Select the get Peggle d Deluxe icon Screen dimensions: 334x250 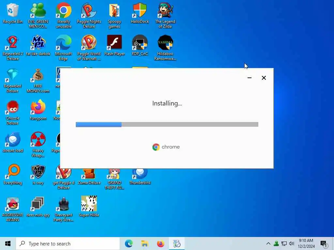64,179
